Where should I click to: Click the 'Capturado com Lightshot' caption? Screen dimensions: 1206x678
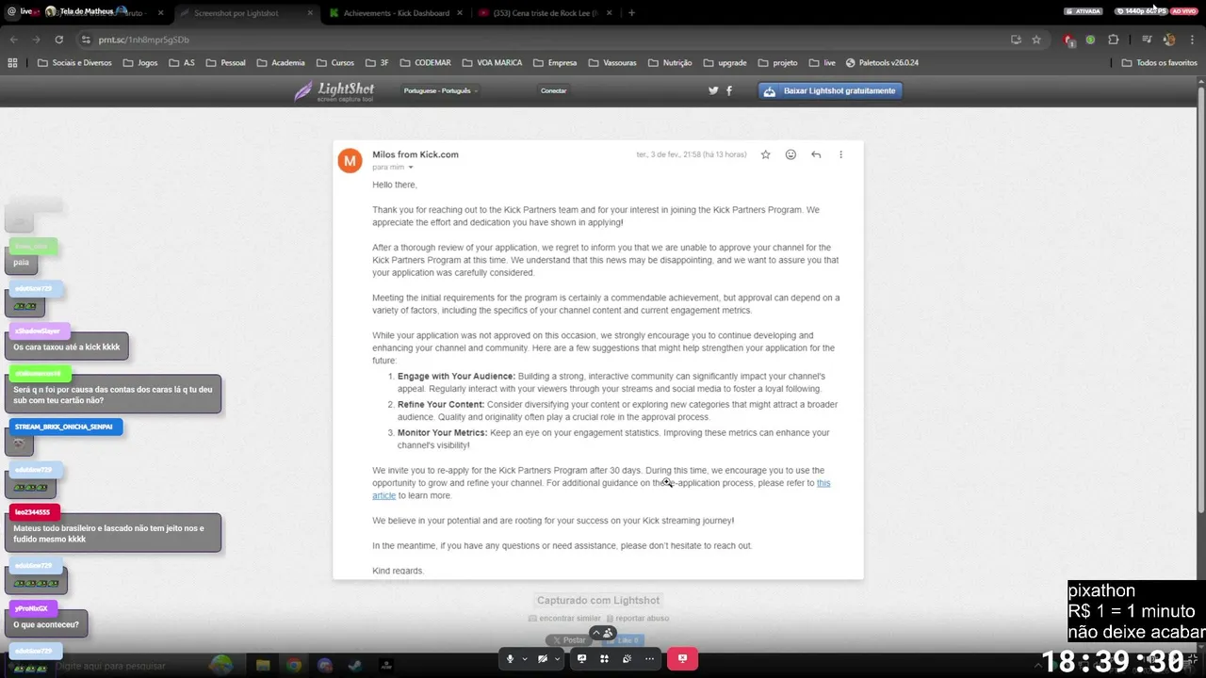pyautogui.click(x=598, y=600)
